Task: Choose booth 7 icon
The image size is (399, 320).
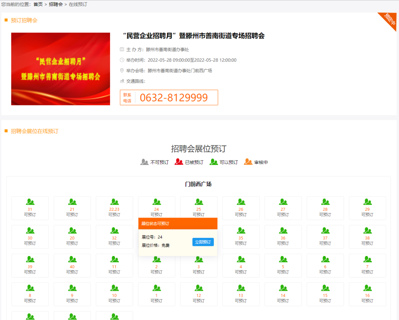Action: coord(368,259)
